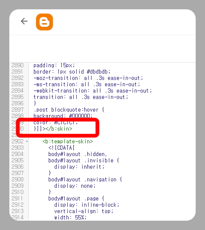The height and width of the screenshot is (230, 205).
Task: Select line number 2893 in gutter
Action: point(17,84)
